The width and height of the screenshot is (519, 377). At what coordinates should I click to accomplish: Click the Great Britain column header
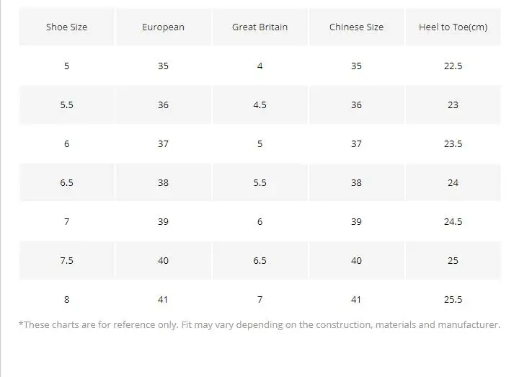[x=259, y=27]
